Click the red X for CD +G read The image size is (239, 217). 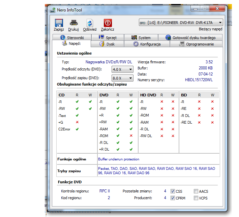click(x=77, y=122)
